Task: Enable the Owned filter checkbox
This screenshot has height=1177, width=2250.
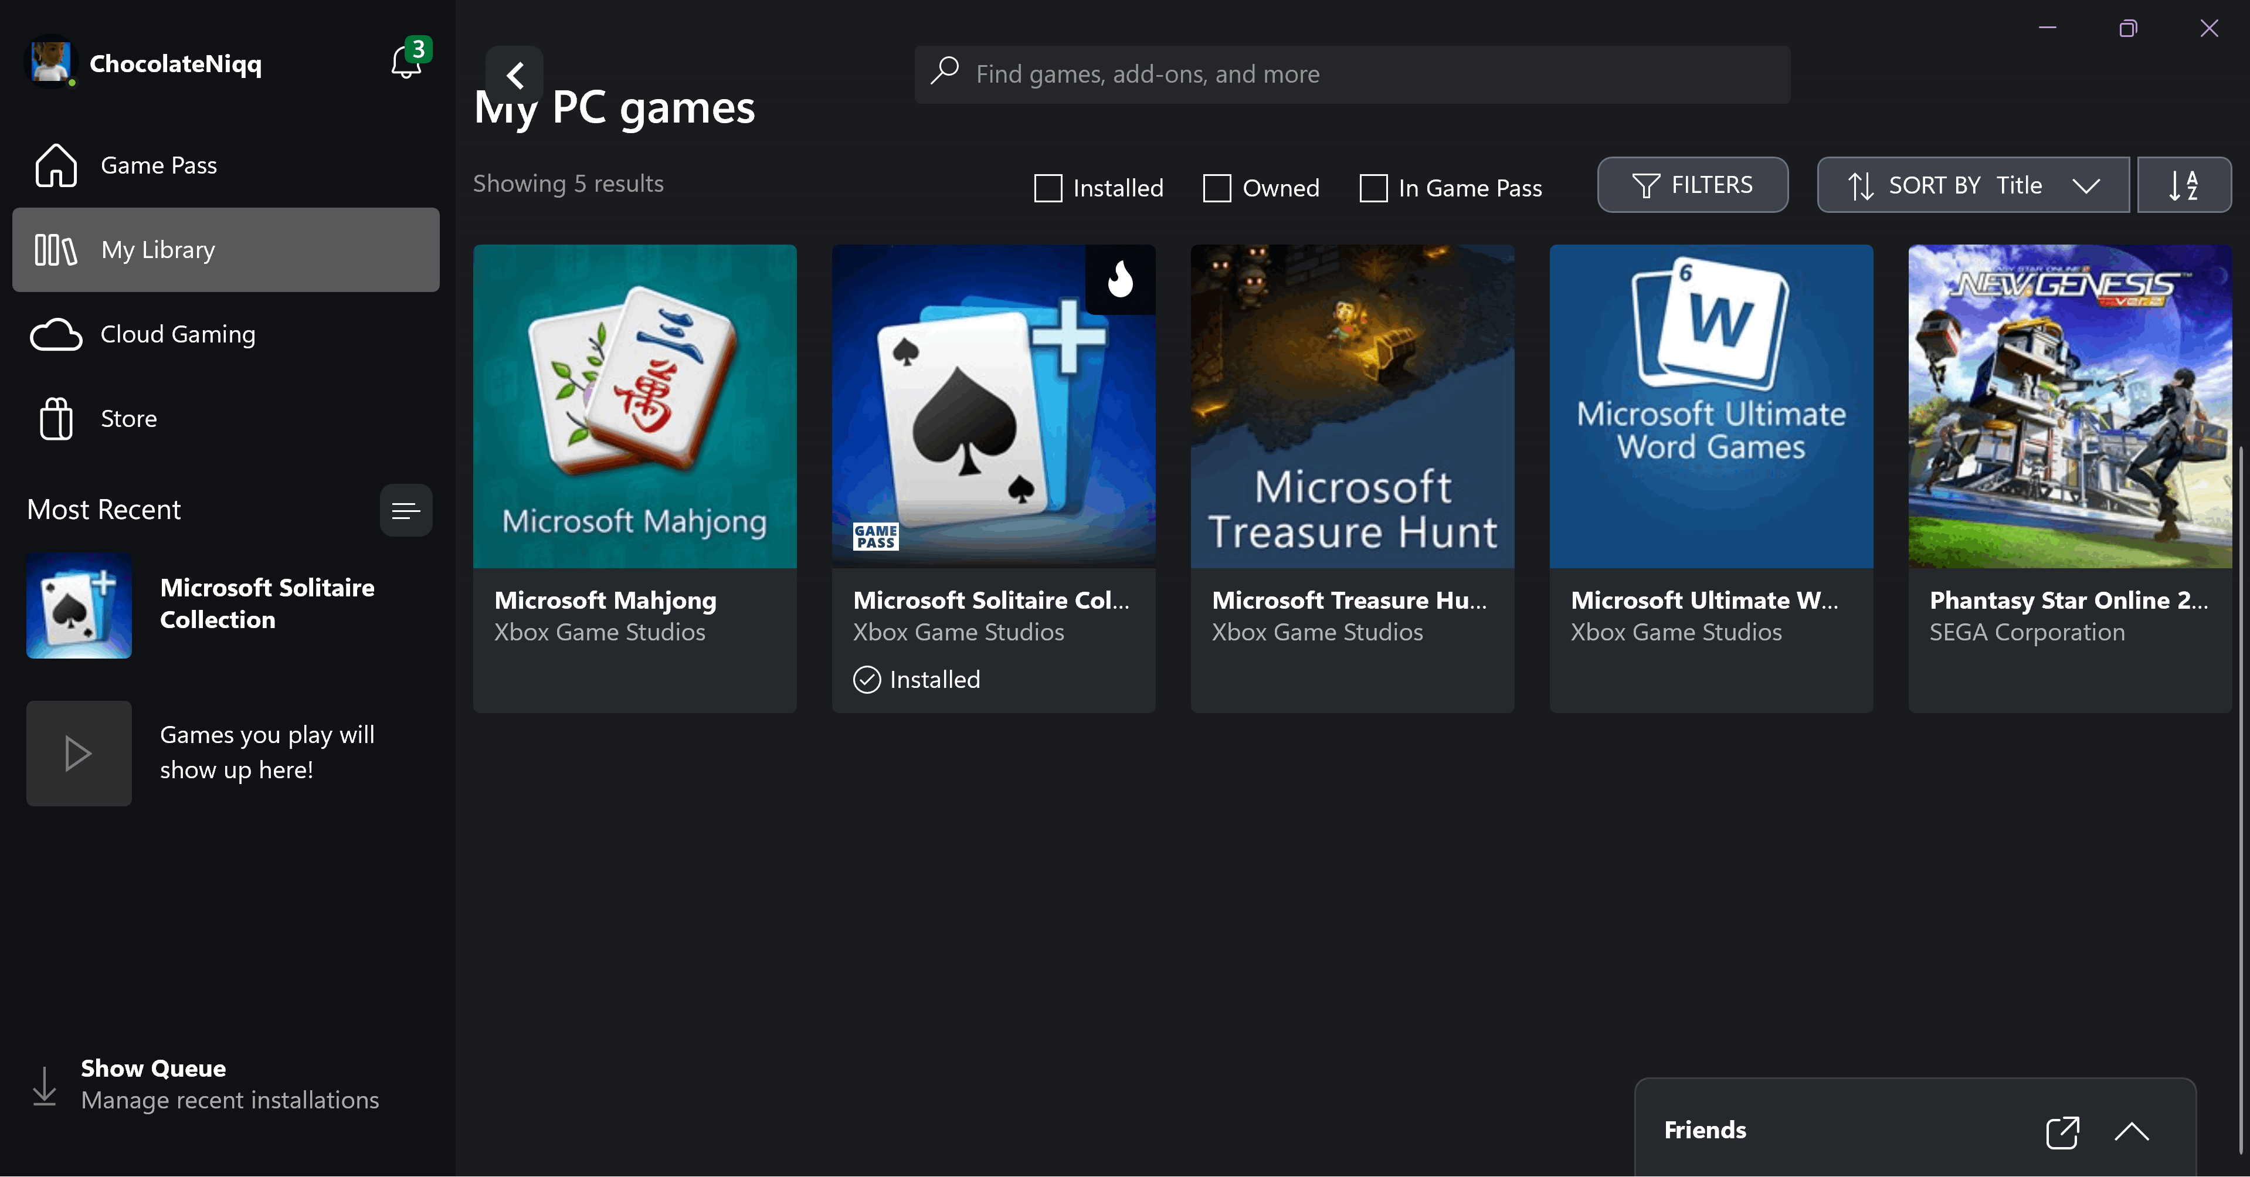Action: pos(1217,188)
